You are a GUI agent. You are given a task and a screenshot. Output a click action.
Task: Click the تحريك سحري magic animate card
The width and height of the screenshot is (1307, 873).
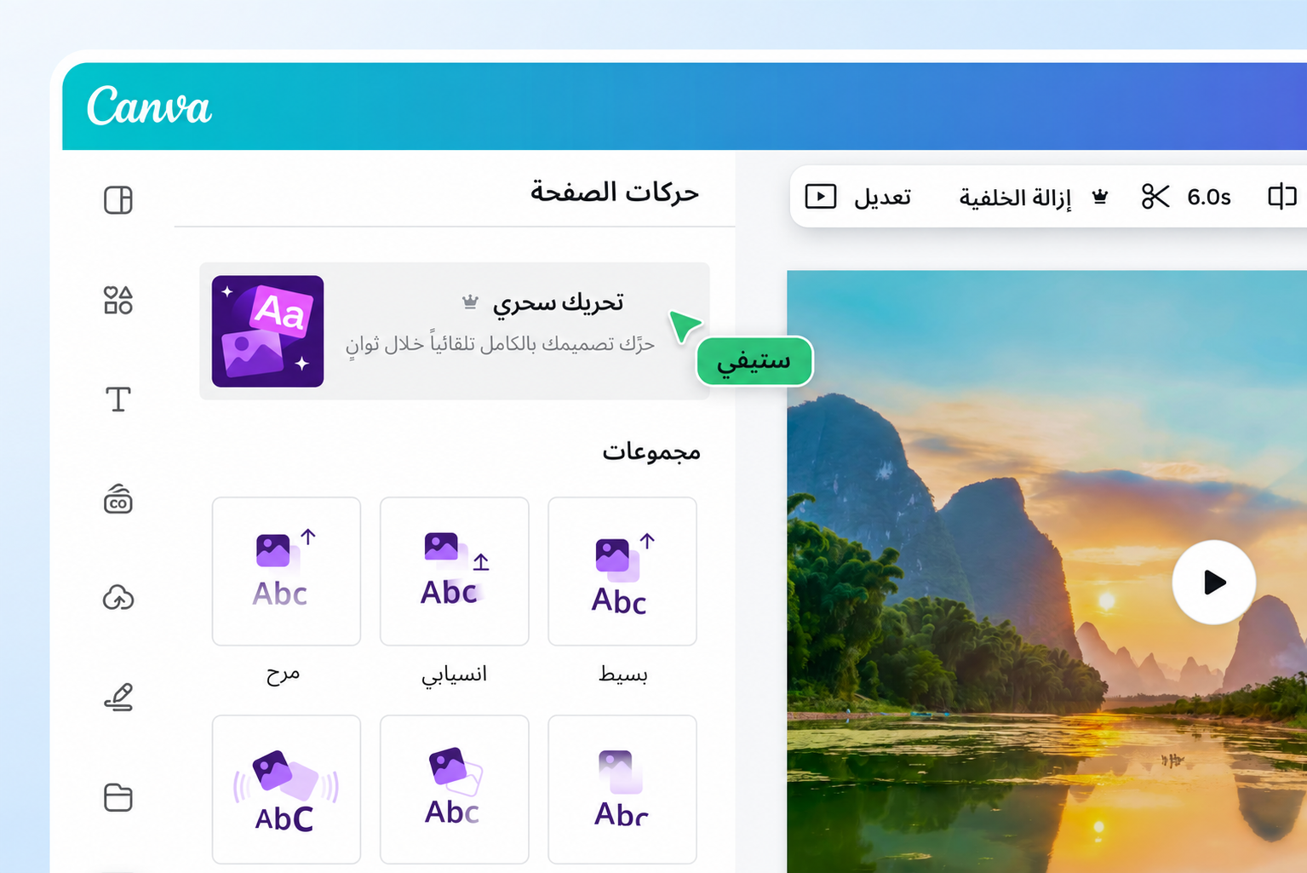pos(455,331)
